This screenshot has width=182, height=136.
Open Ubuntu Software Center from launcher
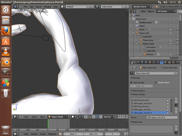coord(6,41)
